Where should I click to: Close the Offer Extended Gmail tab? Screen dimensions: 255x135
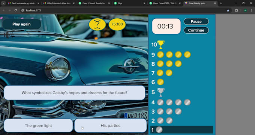(73, 3)
